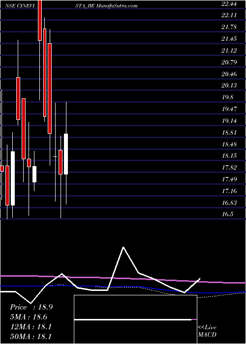Click the 20.46 price axis label
This screenshot has width=246, height=344.
tap(229, 74)
